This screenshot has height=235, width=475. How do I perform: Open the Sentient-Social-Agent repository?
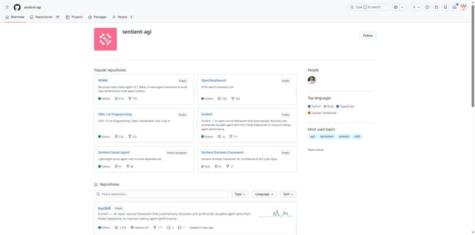pos(114,153)
